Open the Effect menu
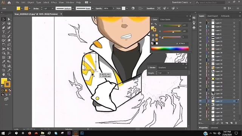The width and height of the screenshot is (242, 136). (x=54, y=3)
